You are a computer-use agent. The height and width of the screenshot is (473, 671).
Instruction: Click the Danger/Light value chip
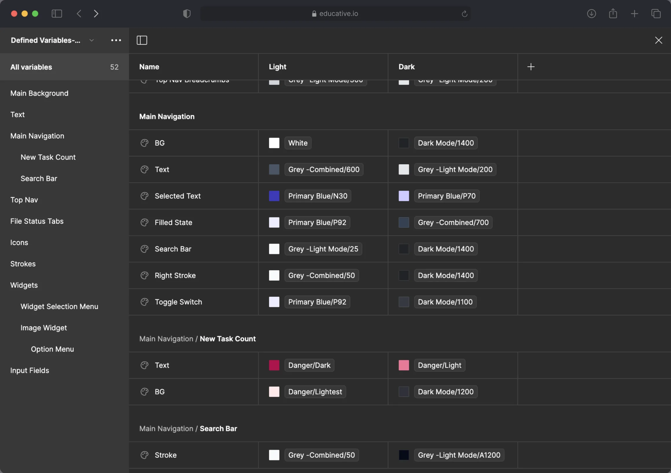click(x=439, y=365)
